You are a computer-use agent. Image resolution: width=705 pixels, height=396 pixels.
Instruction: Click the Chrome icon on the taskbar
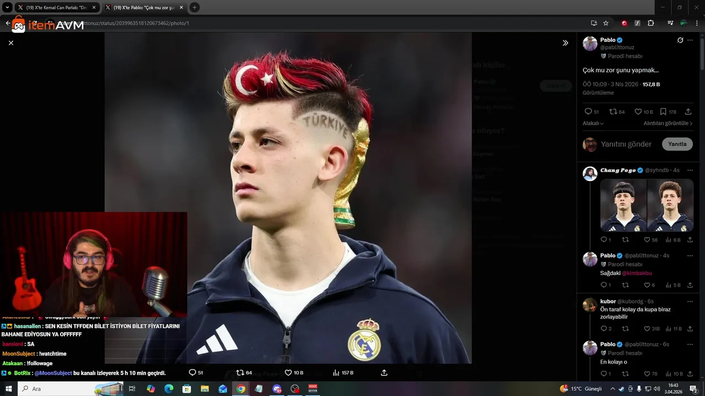pos(241,388)
